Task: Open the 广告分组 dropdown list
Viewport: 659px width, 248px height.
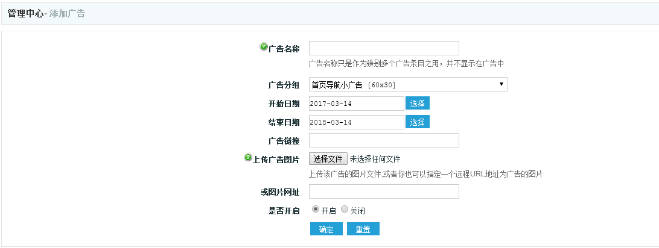Action: pos(408,84)
